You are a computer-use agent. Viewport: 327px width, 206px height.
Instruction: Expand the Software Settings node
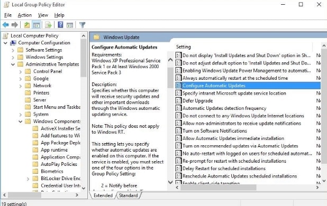coord(13,50)
